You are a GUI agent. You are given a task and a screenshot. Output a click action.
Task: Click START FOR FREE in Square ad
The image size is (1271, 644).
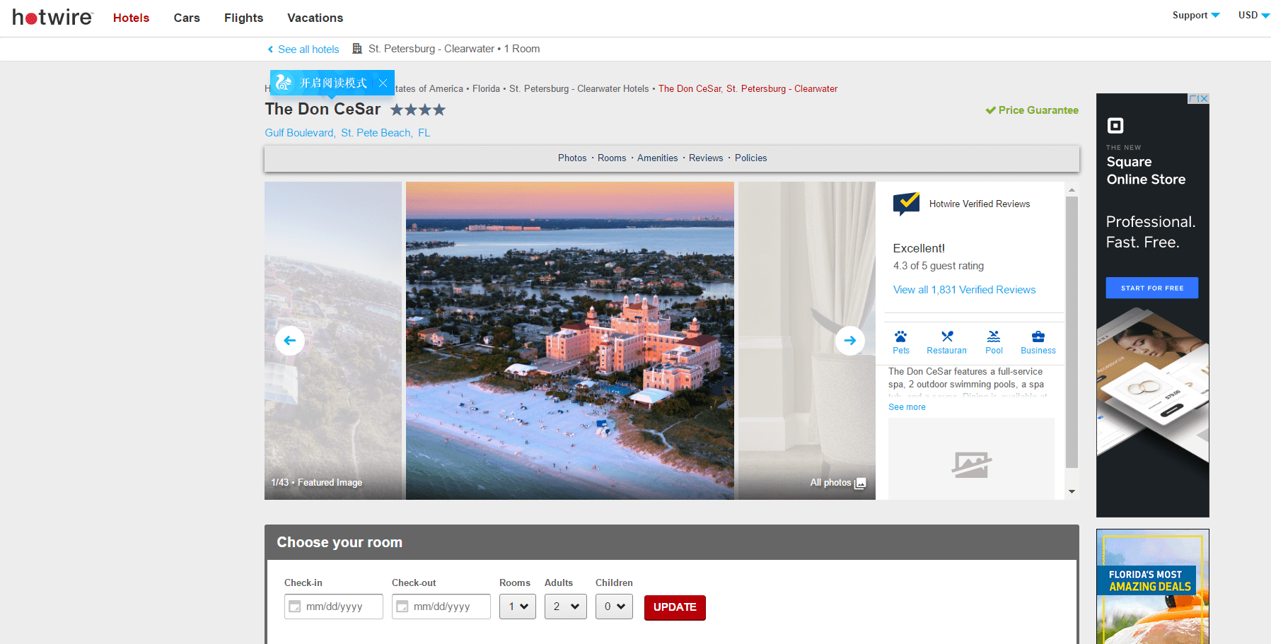pyautogui.click(x=1152, y=288)
